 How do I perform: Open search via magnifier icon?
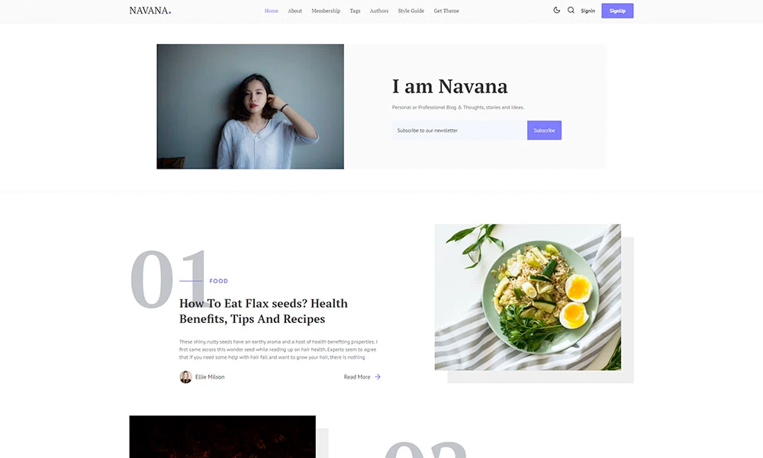tap(571, 10)
